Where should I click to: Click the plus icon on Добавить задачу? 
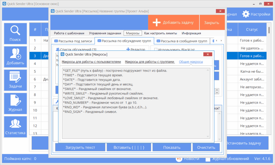(x=157, y=22)
